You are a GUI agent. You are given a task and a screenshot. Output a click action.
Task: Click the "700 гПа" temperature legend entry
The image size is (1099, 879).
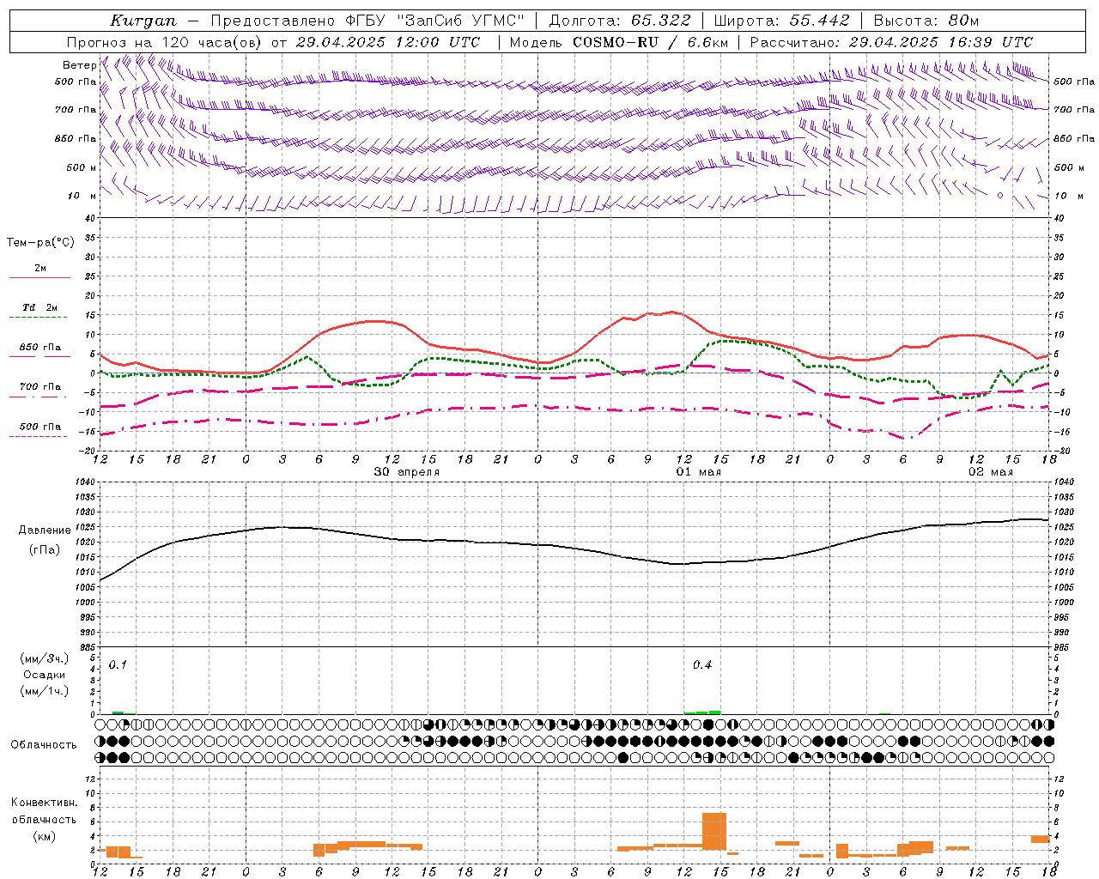tap(40, 386)
